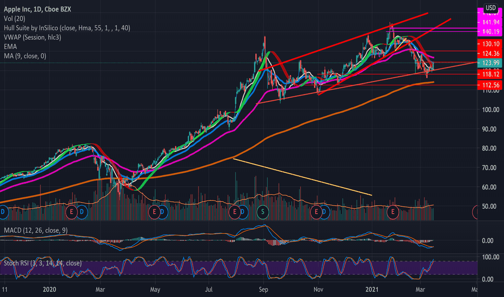
Task: Click the earnings E marker before March 2020
Action: (x=71, y=212)
